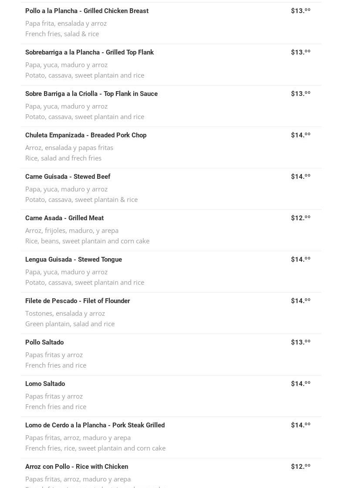The image size is (342, 488).
Task: Click "French fries, salad & rice" description
Action: click(x=62, y=34)
